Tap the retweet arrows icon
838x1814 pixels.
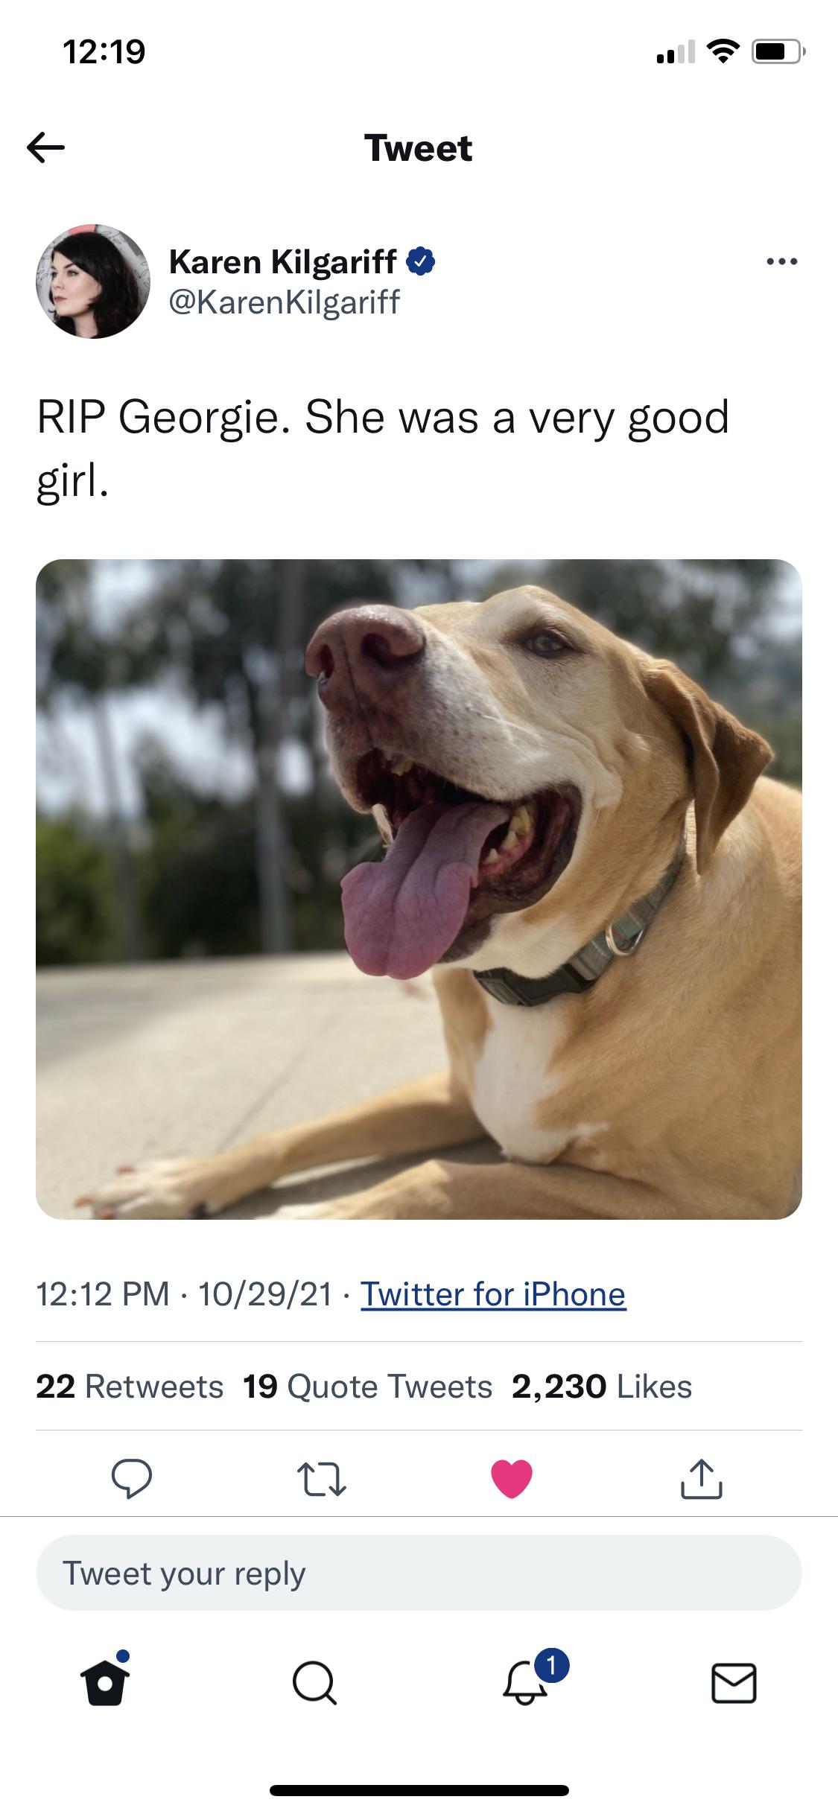pyautogui.click(x=322, y=1479)
